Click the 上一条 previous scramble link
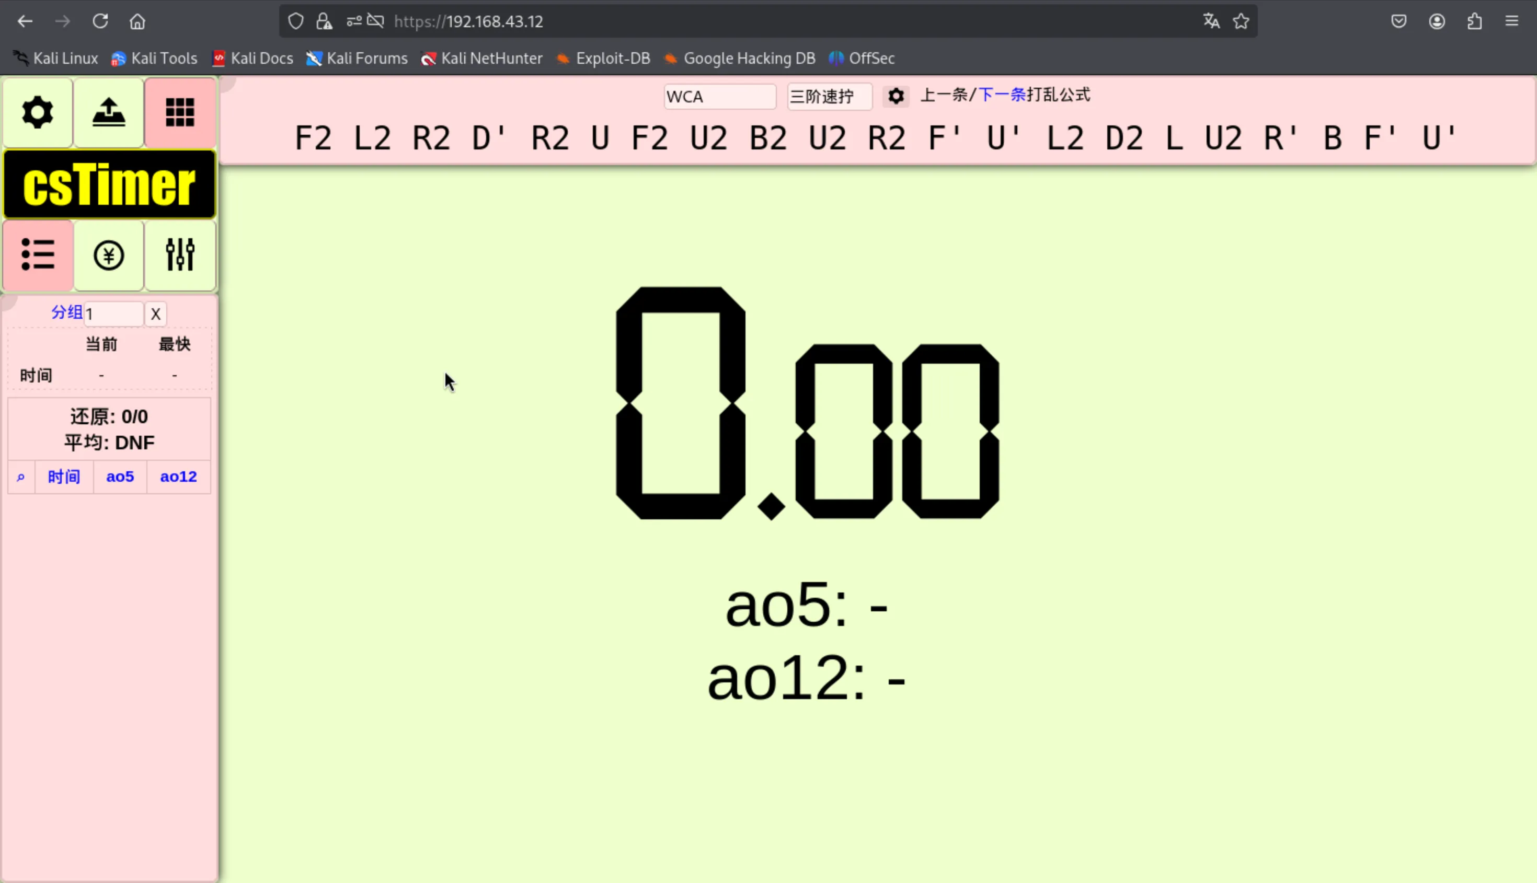 point(944,95)
